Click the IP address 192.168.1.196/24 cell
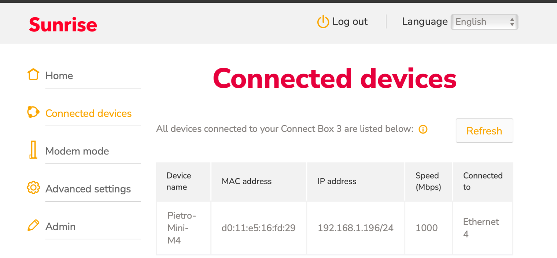Image resolution: width=557 pixels, height=258 pixels. point(355,228)
